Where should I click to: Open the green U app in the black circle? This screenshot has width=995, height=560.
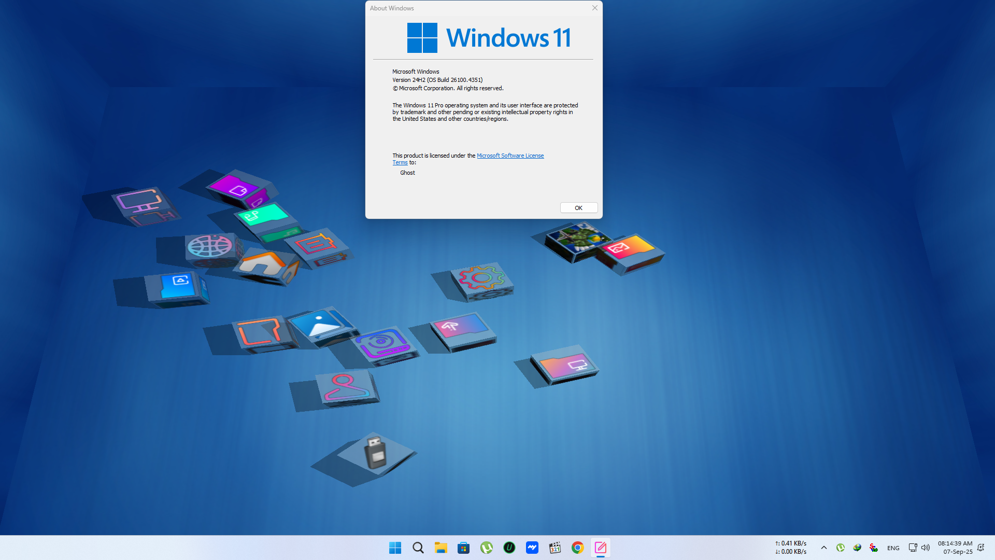[509, 548]
